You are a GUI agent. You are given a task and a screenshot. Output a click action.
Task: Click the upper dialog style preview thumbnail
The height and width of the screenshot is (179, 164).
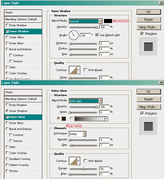(148, 47)
